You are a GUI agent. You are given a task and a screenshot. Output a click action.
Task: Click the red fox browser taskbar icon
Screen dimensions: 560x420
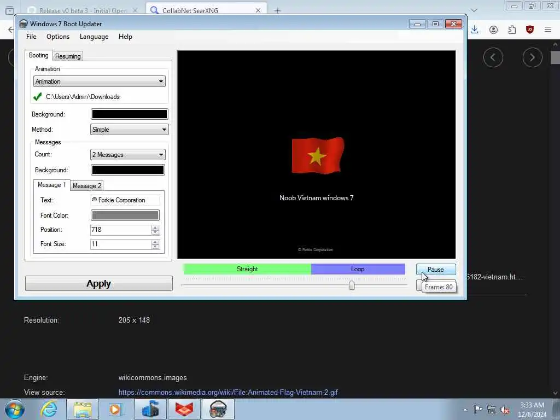[184, 409]
